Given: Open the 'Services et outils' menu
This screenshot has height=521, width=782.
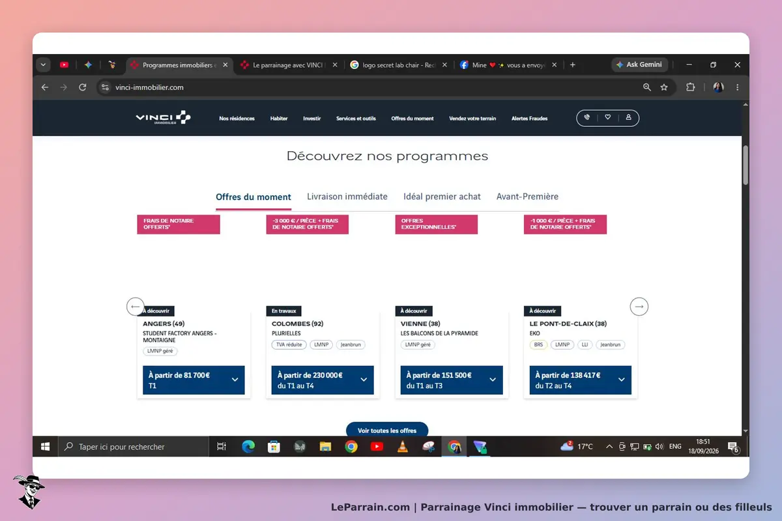Looking at the screenshot, I should point(356,119).
